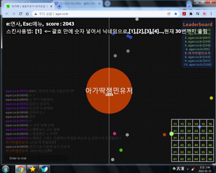Open the not-secure site warning icon
Screen dimensions: 216x173
pyautogui.click(x=36, y=14)
